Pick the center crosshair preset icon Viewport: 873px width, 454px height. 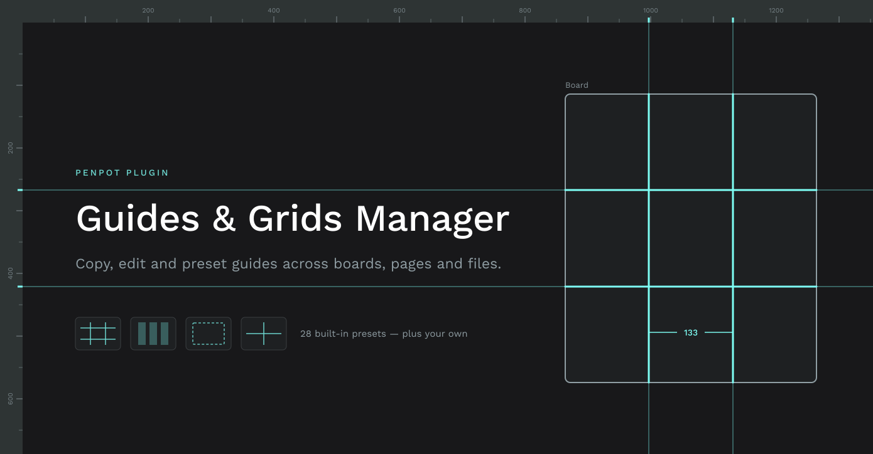(x=264, y=334)
